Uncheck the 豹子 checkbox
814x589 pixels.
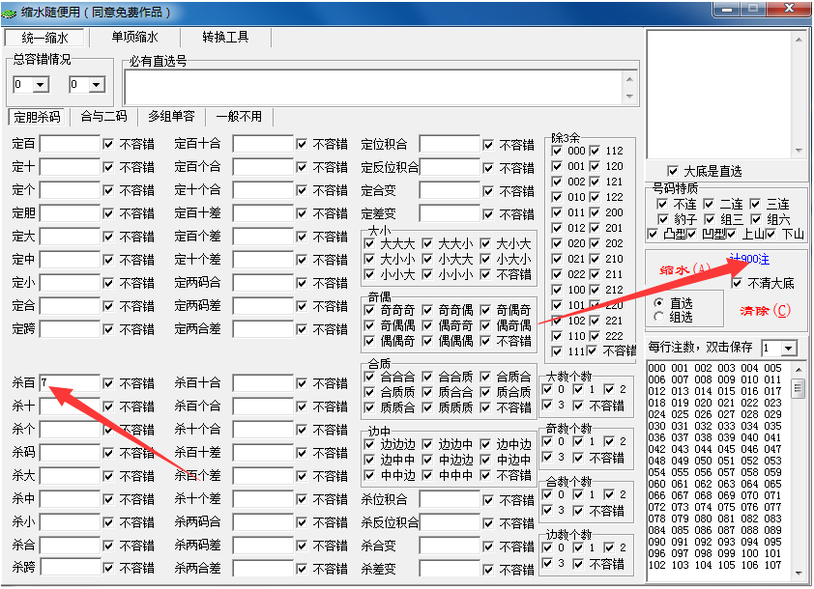(662, 219)
